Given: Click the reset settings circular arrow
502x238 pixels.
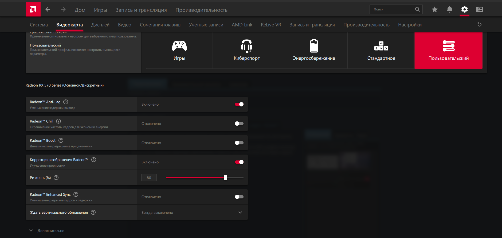Looking at the screenshot, I should 480,24.
